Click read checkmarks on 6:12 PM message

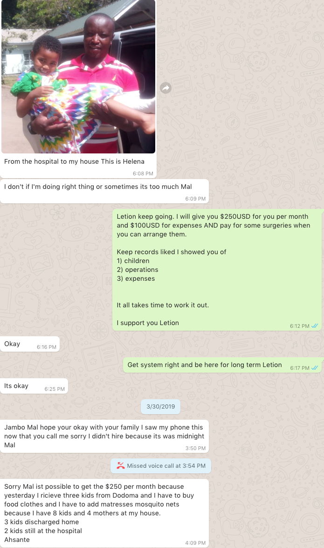pyautogui.click(x=315, y=326)
